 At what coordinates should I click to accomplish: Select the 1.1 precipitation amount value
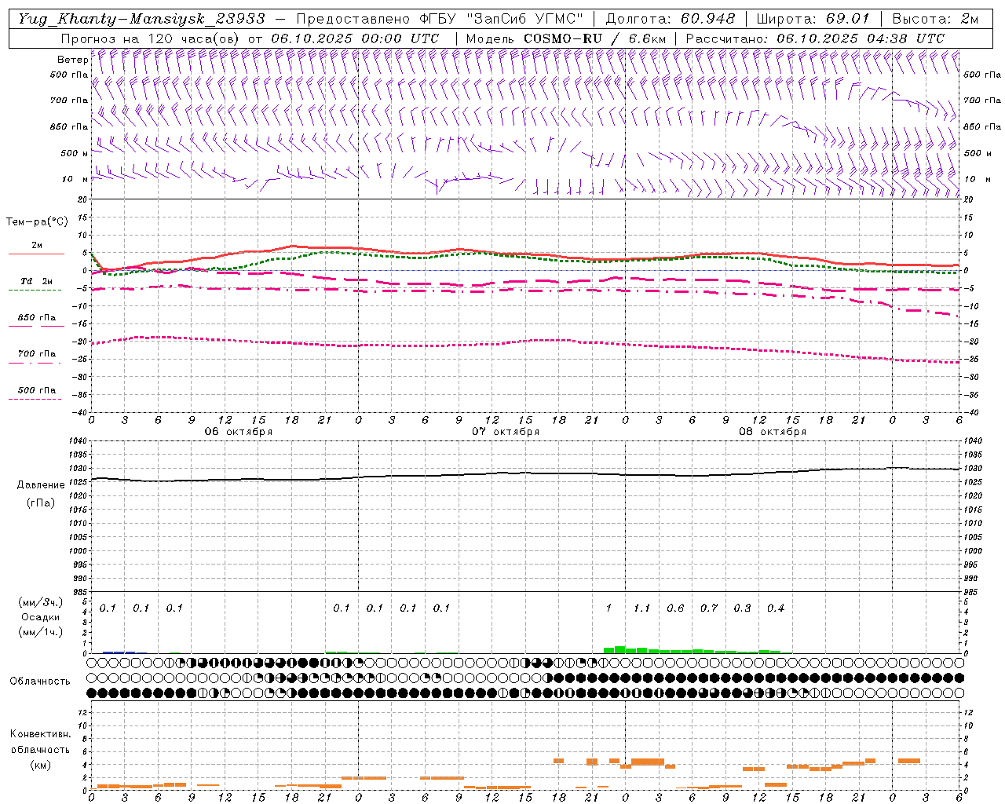click(642, 608)
